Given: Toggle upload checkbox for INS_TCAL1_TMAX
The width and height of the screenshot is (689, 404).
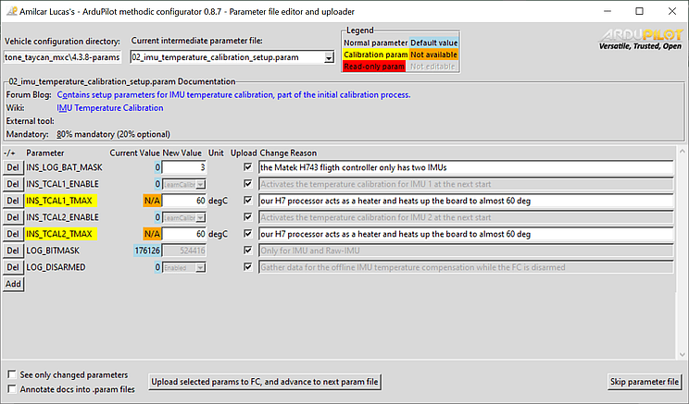Looking at the screenshot, I should pyautogui.click(x=248, y=201).
